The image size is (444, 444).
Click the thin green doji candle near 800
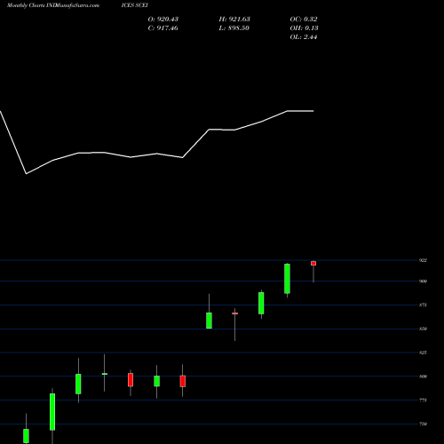point(105,374)
